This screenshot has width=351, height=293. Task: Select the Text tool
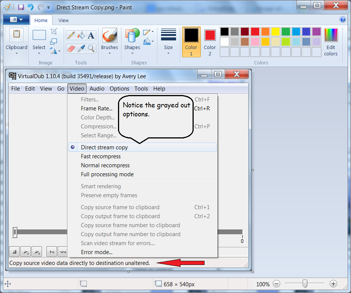point(91,35)
